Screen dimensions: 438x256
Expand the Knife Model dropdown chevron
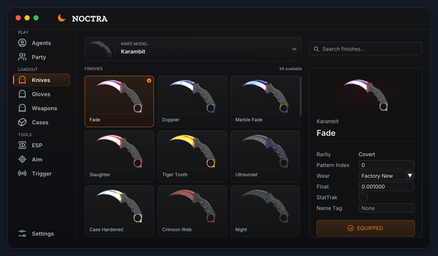(294, 49)
